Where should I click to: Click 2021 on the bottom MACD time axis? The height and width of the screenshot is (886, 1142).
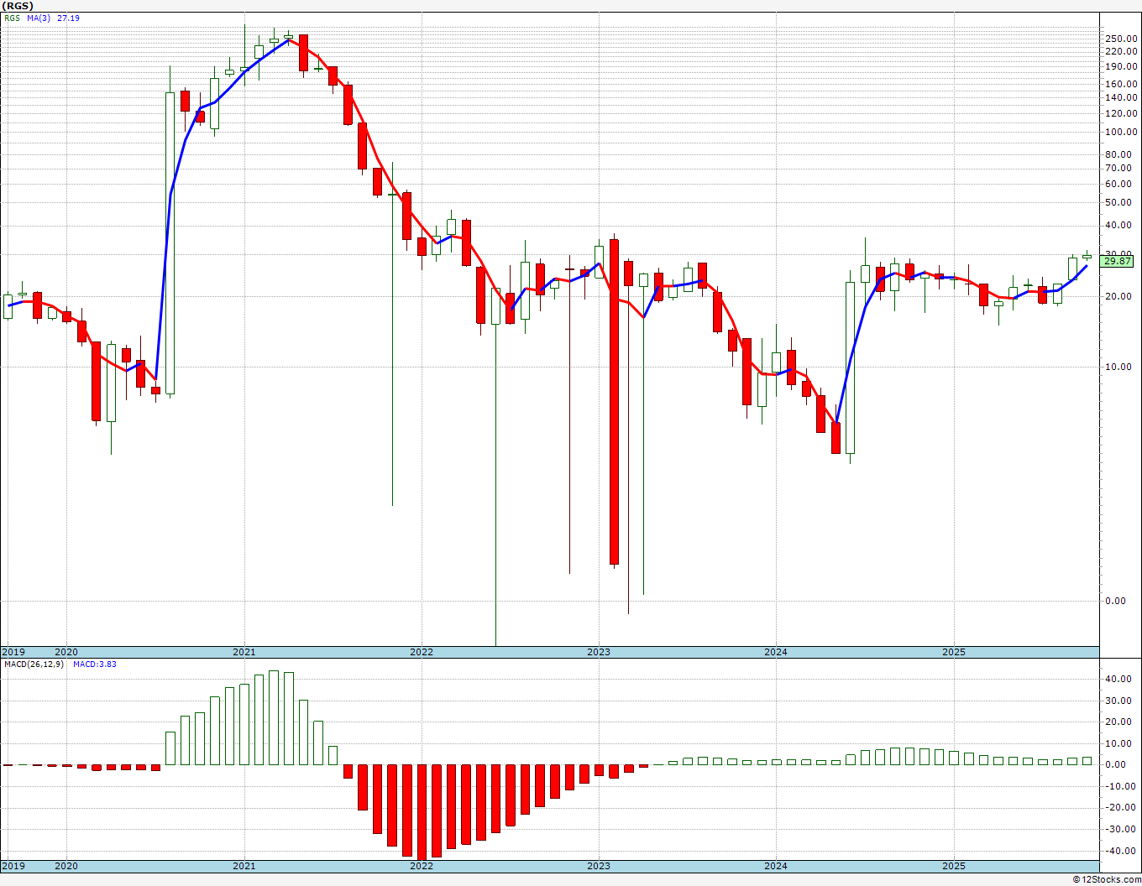tap(244, 866)
